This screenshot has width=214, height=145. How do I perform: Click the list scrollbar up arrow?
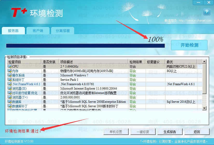204,61
